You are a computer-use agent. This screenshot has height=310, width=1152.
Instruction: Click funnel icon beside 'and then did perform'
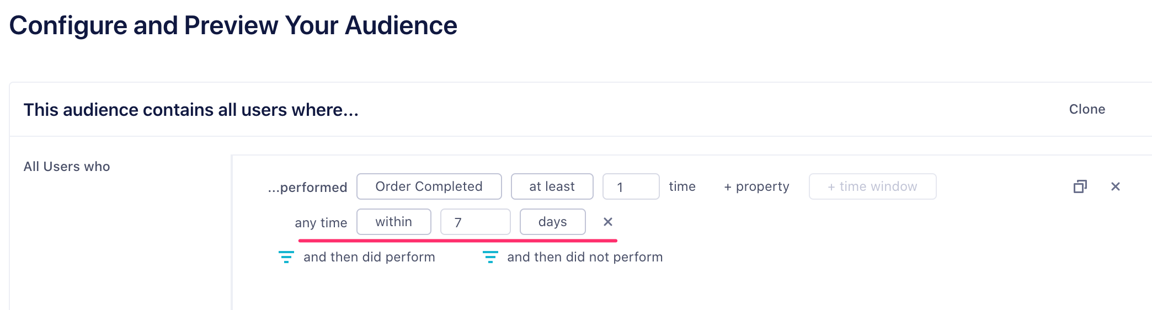pyautogui.click(x=286, y=257)
